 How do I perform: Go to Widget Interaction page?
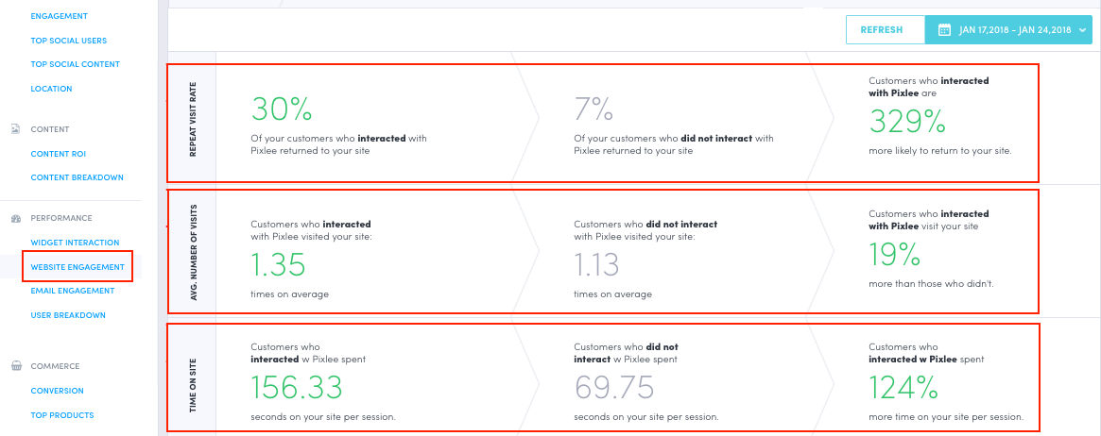coord(75,243)
